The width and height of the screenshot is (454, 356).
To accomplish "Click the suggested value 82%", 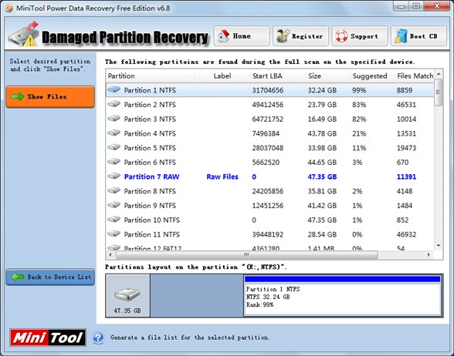I will pos(359,119).
